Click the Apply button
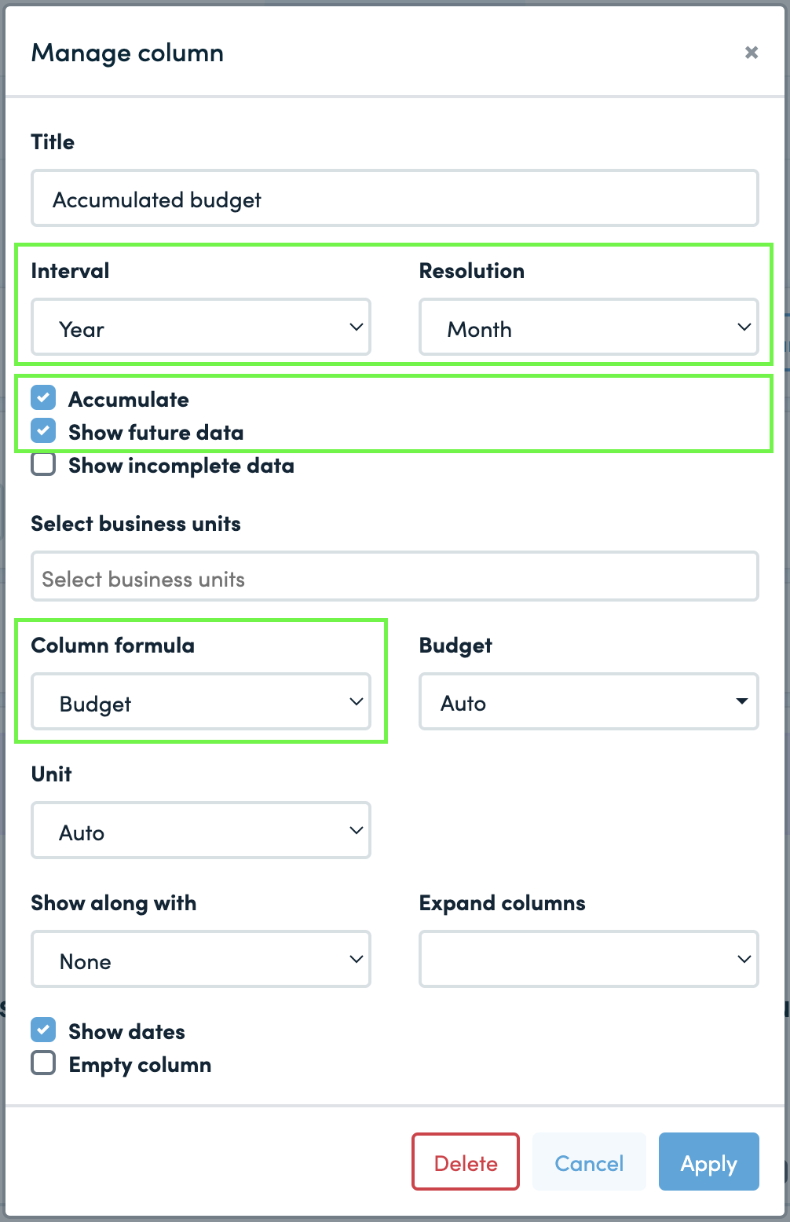Screen dimensions: 790x1222 click(x=709, y=1162)
